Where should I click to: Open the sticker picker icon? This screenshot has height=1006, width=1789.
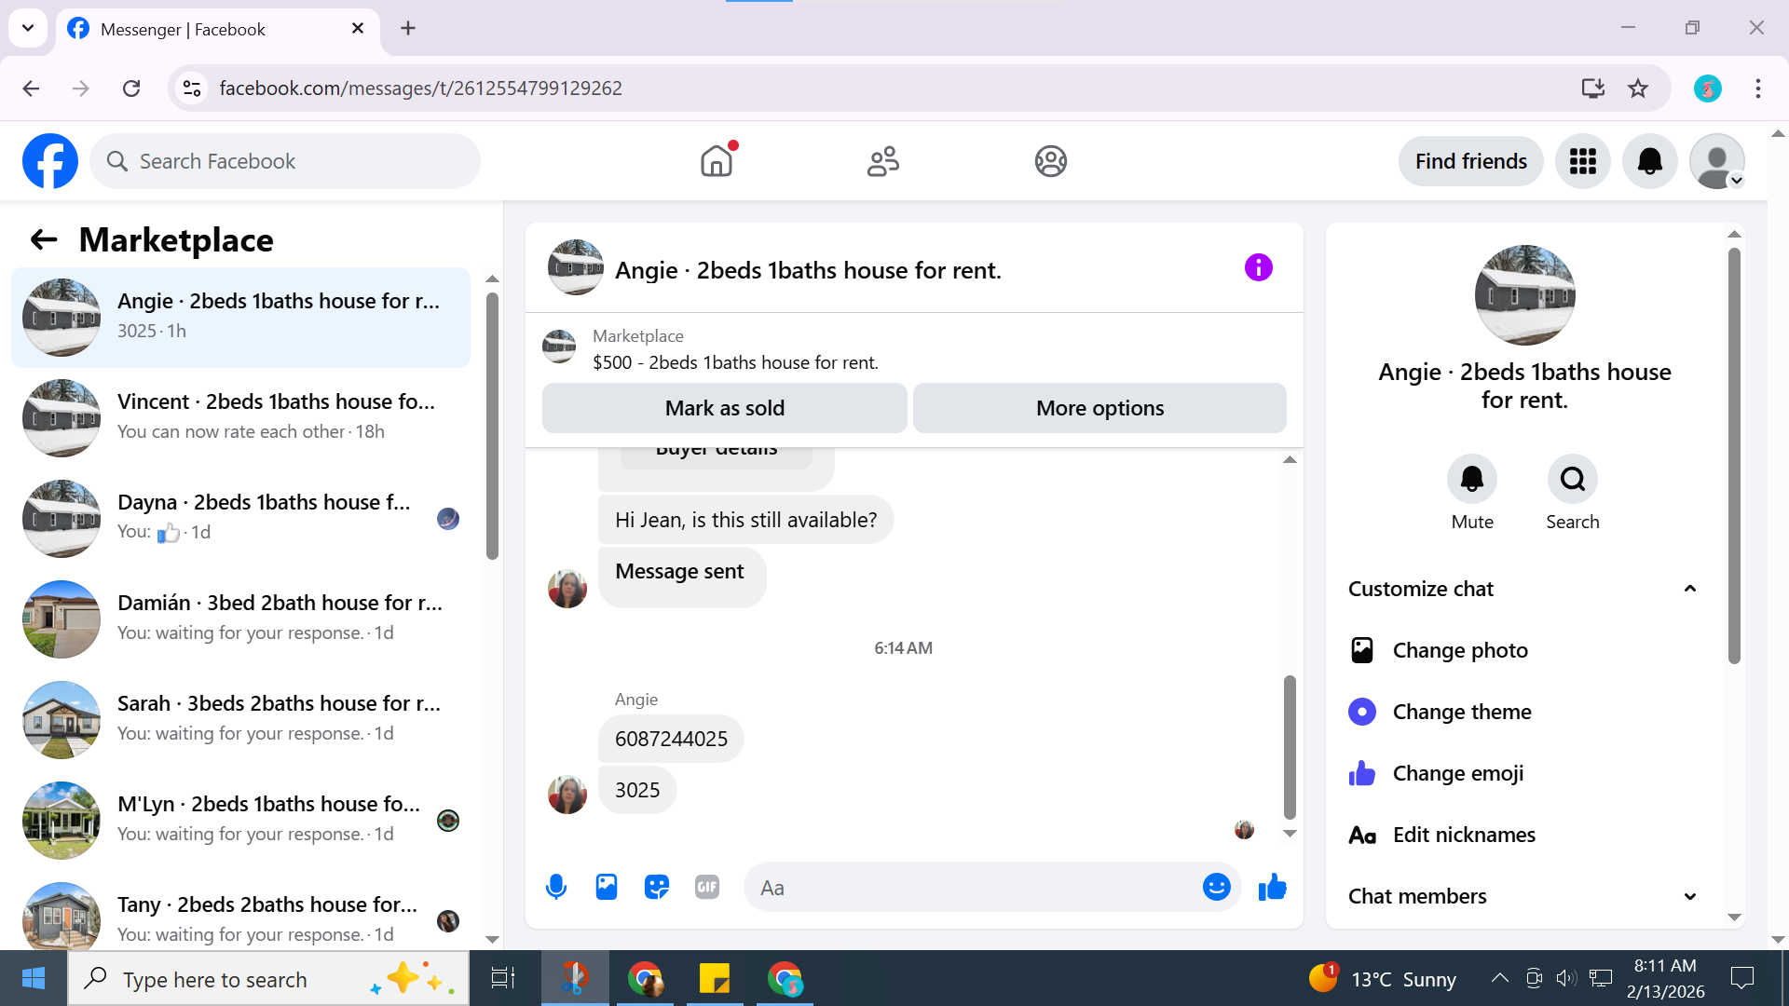(x=657, y=887)
